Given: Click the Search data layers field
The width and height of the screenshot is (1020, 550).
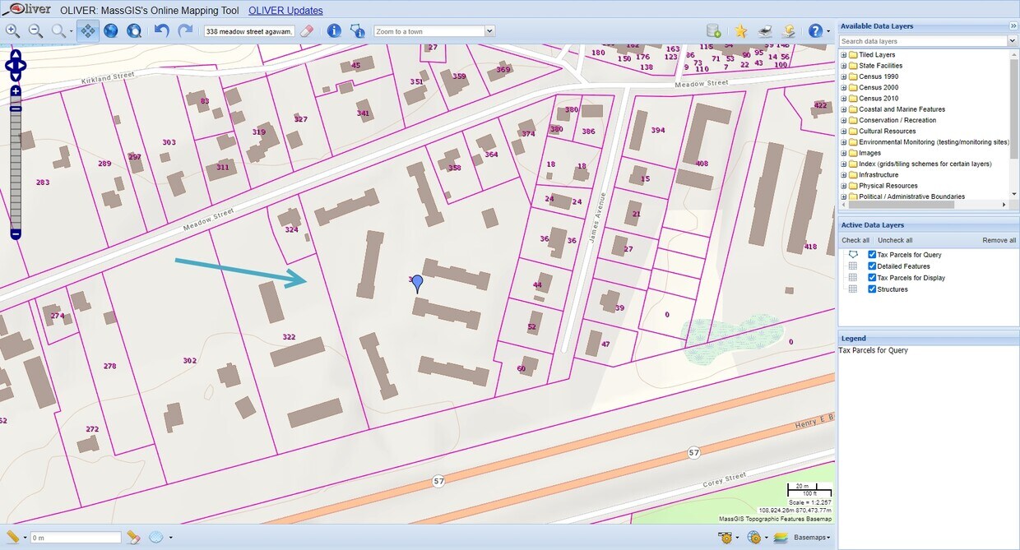Looking at the screenshot, I should point(923,41).
